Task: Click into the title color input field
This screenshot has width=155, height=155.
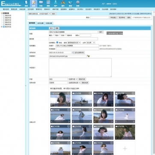Action: [85, 35]
